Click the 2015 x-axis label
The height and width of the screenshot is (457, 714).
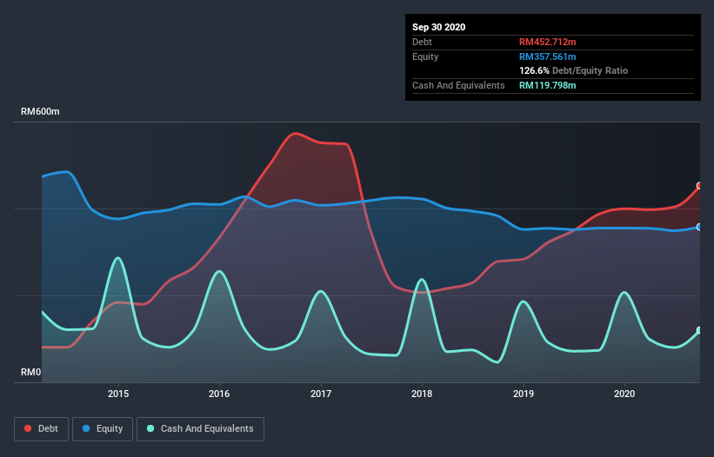[118, 394]
